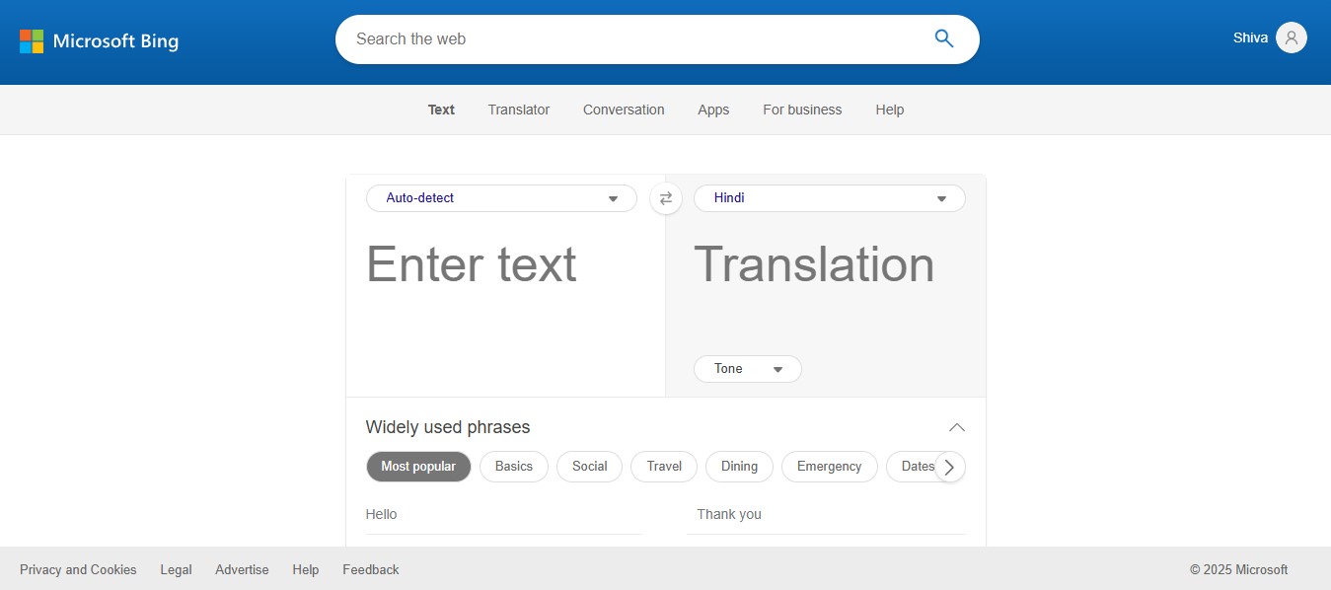The width and height of the screenshot is (1331, 590).
Task: Open the Shiva profile avatar
Action: coord(1292,37)
